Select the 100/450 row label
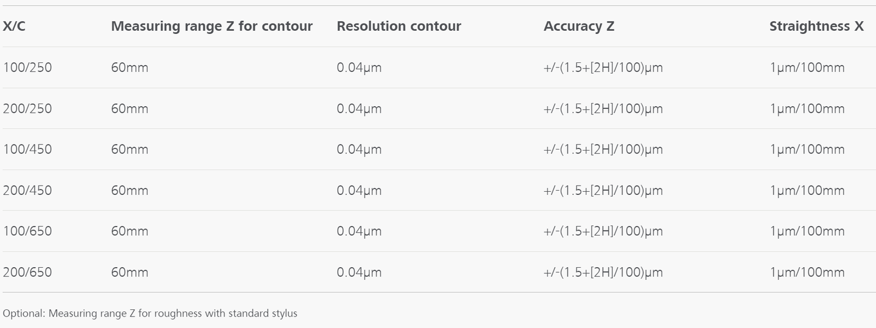The width and height of the screenshot is (876, 328). [x=27, y=149]
